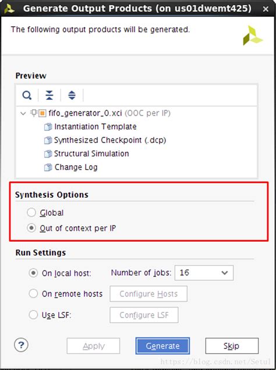Close the Generate Output Products dialog
The image size is (276, 370).
click(266, 9)
